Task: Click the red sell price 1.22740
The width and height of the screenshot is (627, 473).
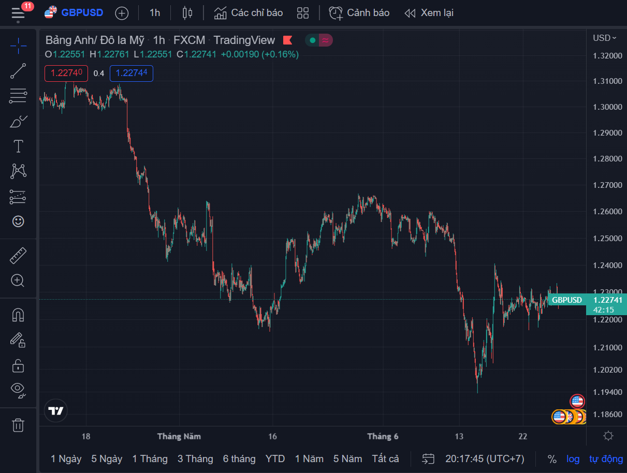Action: point(66,73)
